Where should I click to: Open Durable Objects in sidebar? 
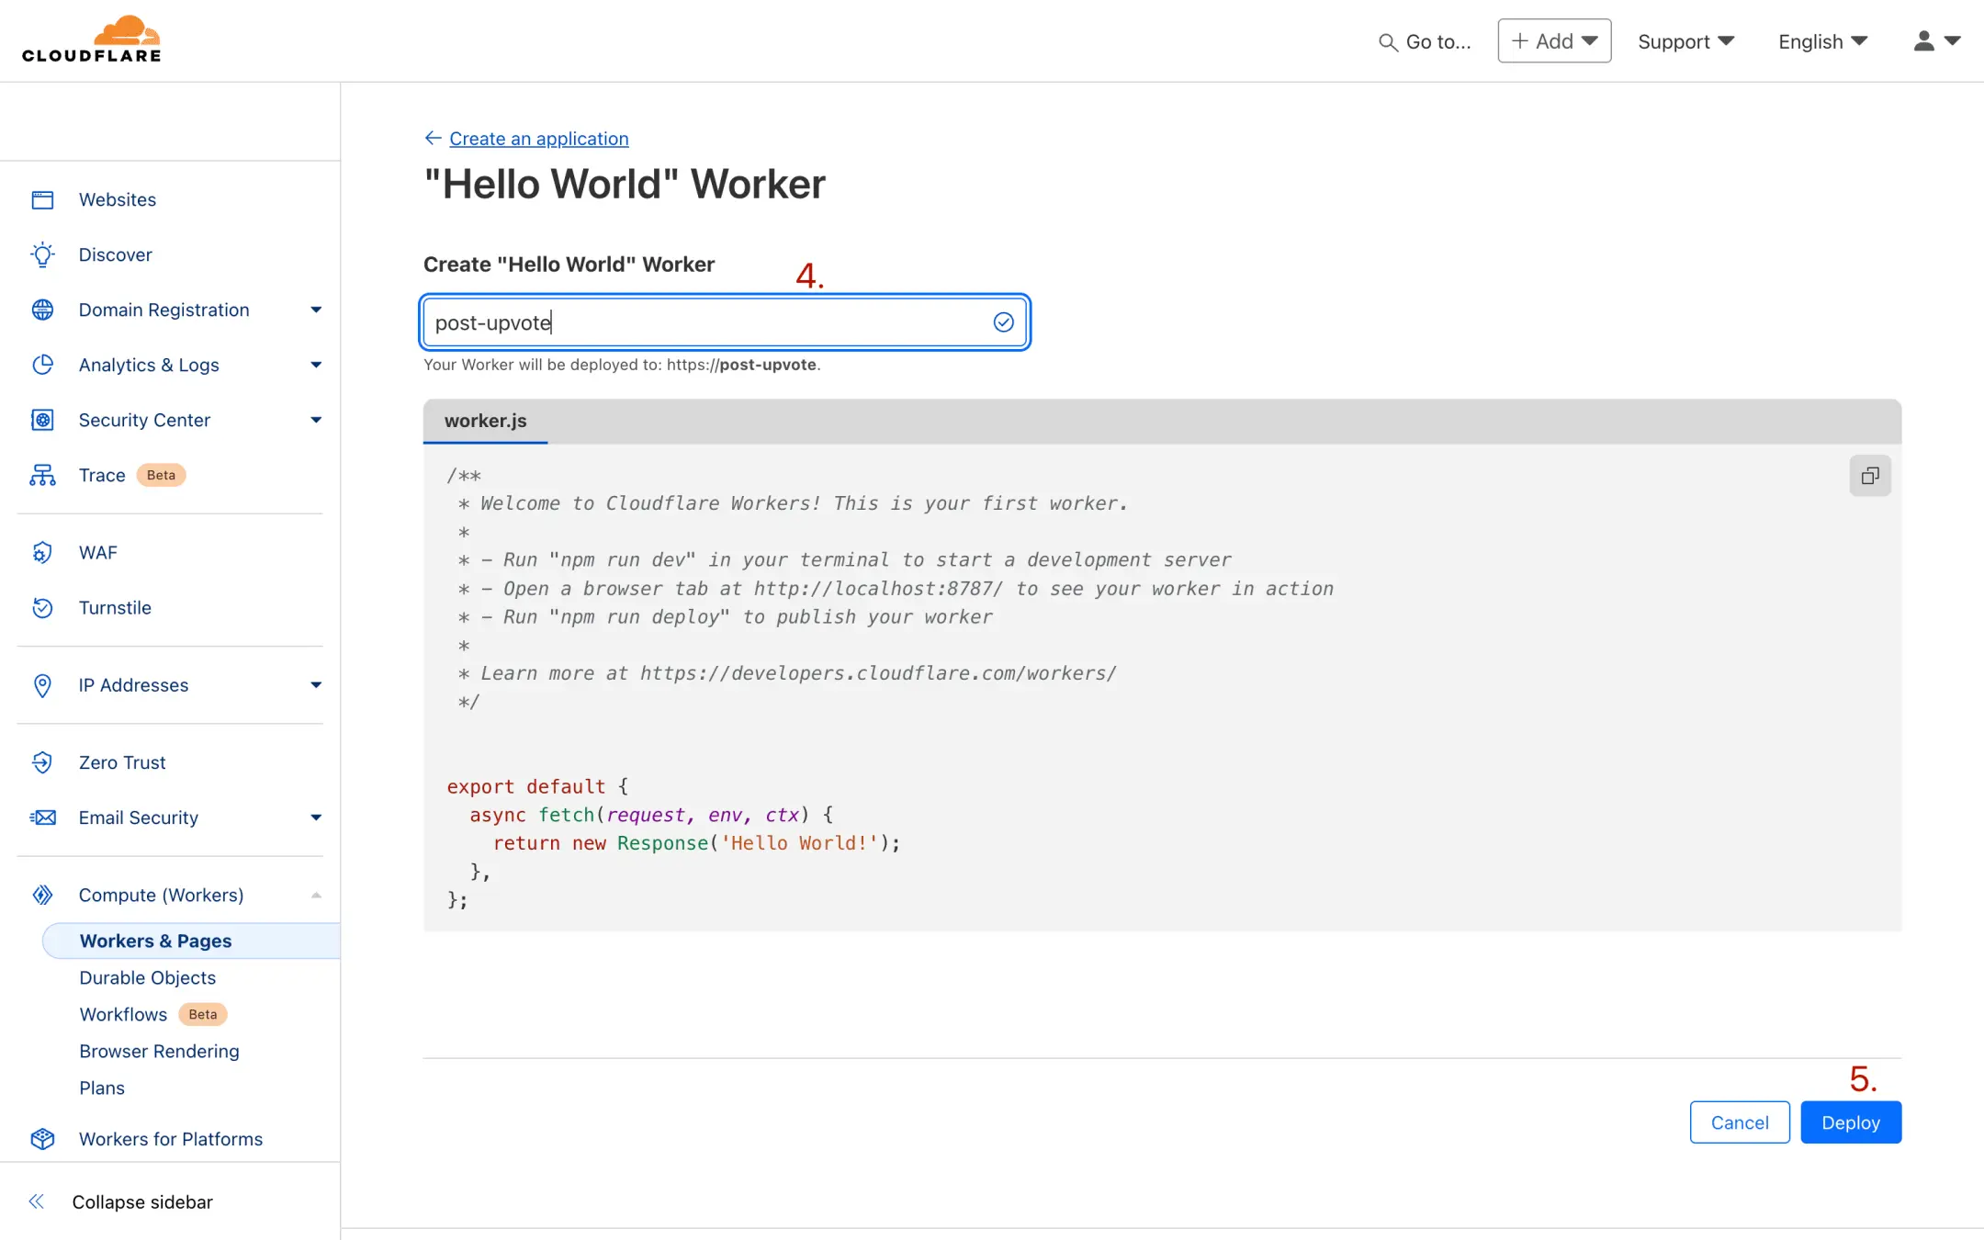click(x=147, y=977)
